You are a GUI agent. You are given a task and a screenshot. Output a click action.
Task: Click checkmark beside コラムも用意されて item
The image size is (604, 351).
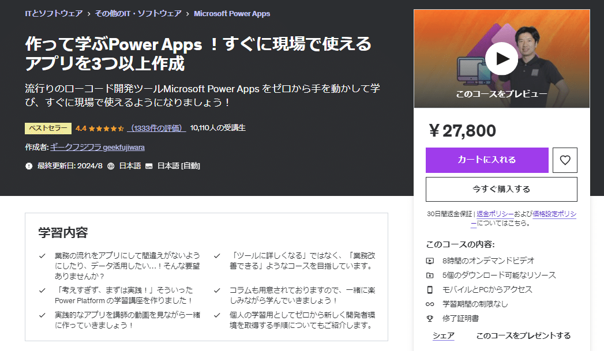pos(217,290)
